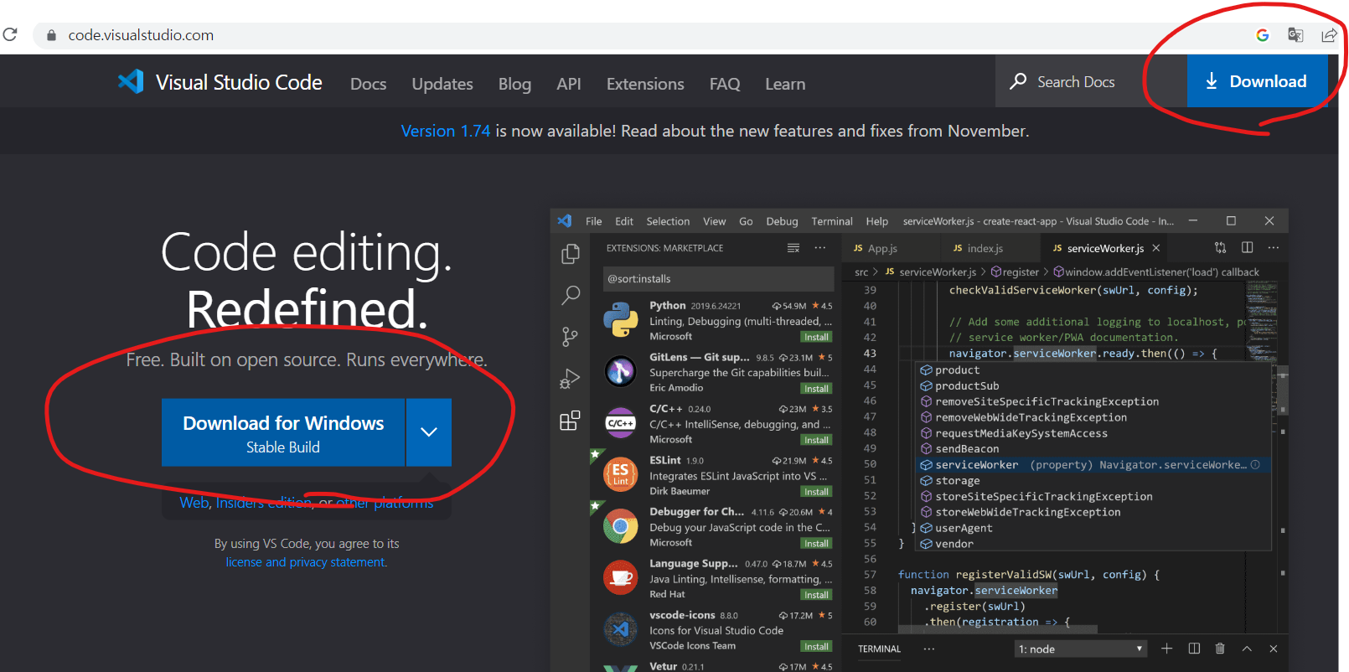Viewport: 1349px width, 672px height.
Task: Install the GitLens extension
Action: [x=816, y=389]
